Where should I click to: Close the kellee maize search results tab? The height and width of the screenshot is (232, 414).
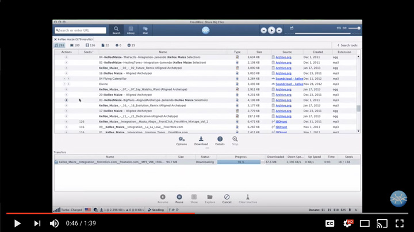point(55,39)
